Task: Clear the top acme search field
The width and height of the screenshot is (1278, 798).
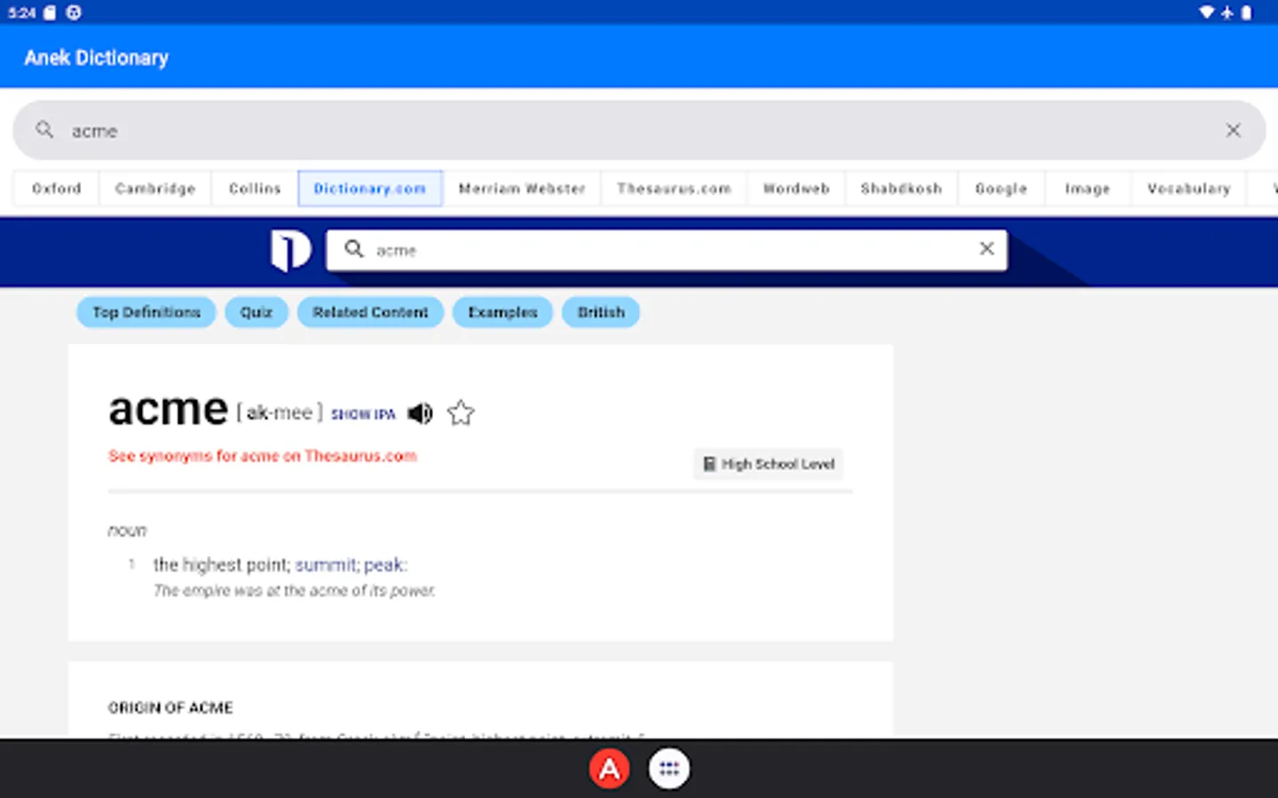Action: [x=1233, y=130]
